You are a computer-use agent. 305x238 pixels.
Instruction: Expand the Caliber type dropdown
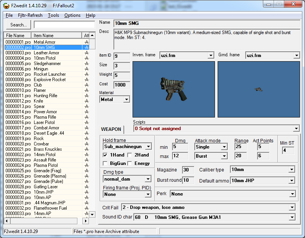pyautogui.click(x=292, y=169)
